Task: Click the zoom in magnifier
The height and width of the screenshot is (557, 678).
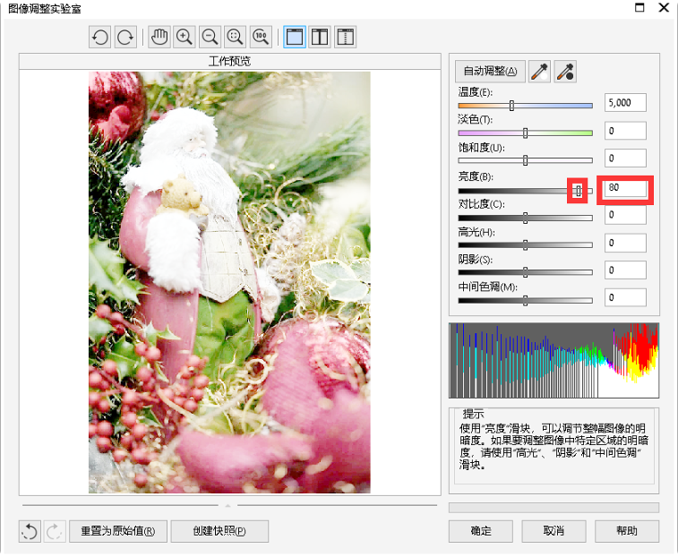Action: 185,38
